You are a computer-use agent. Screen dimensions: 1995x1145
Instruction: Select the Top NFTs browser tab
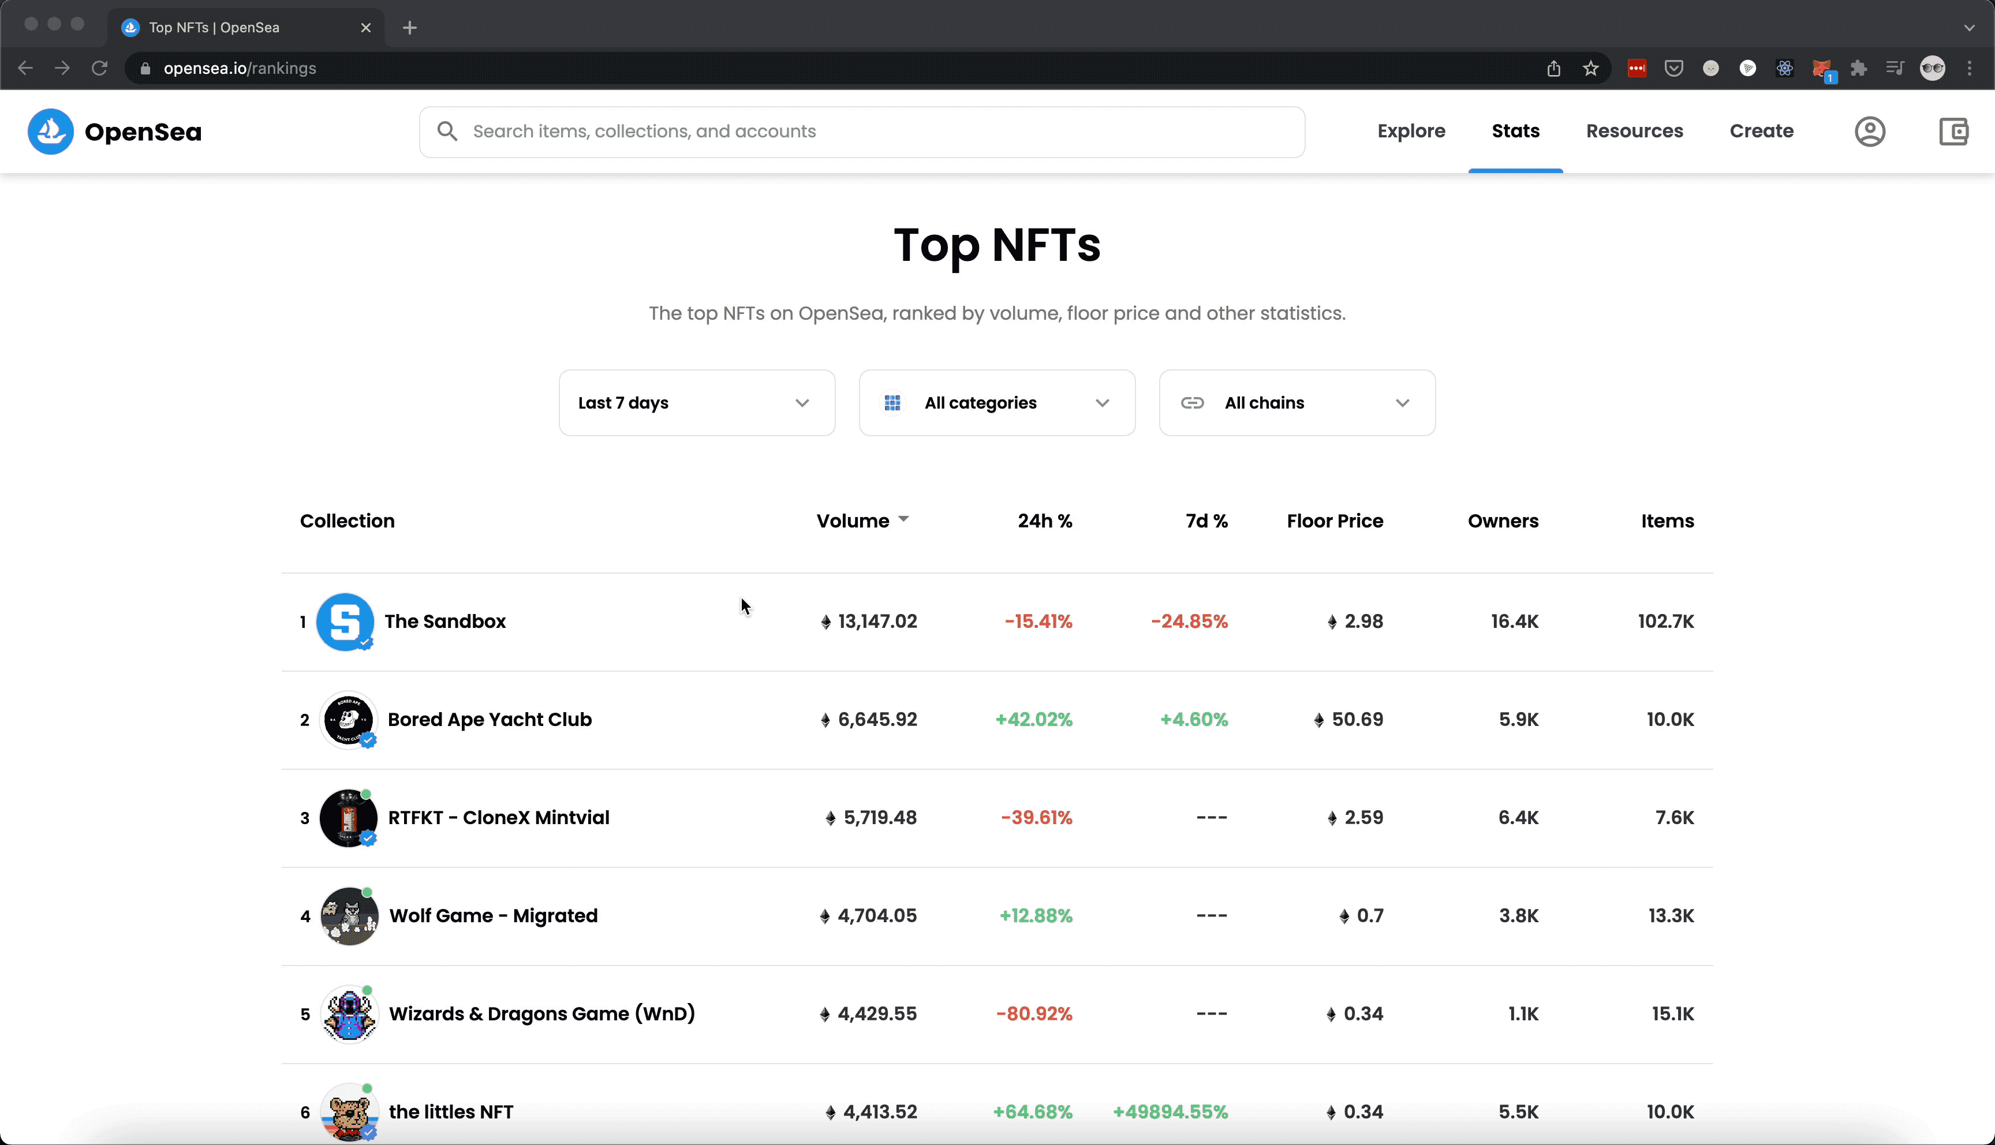[245, 28]
